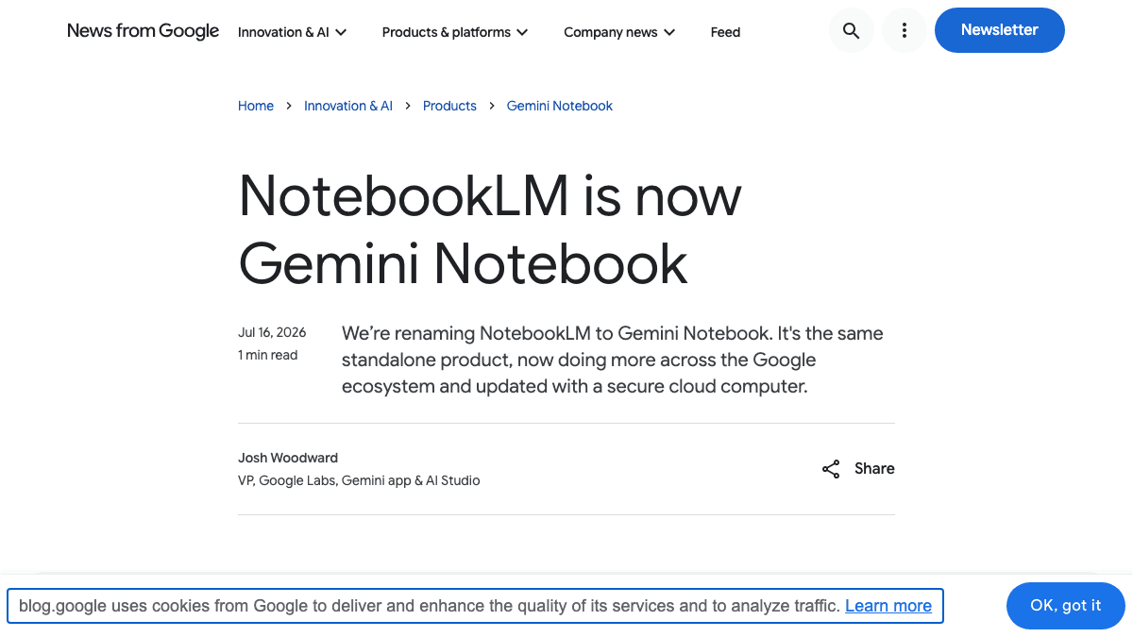Expand the Company news menu
The width and height of the screenshot is (1133, 637).
click(x=619, y=32)
